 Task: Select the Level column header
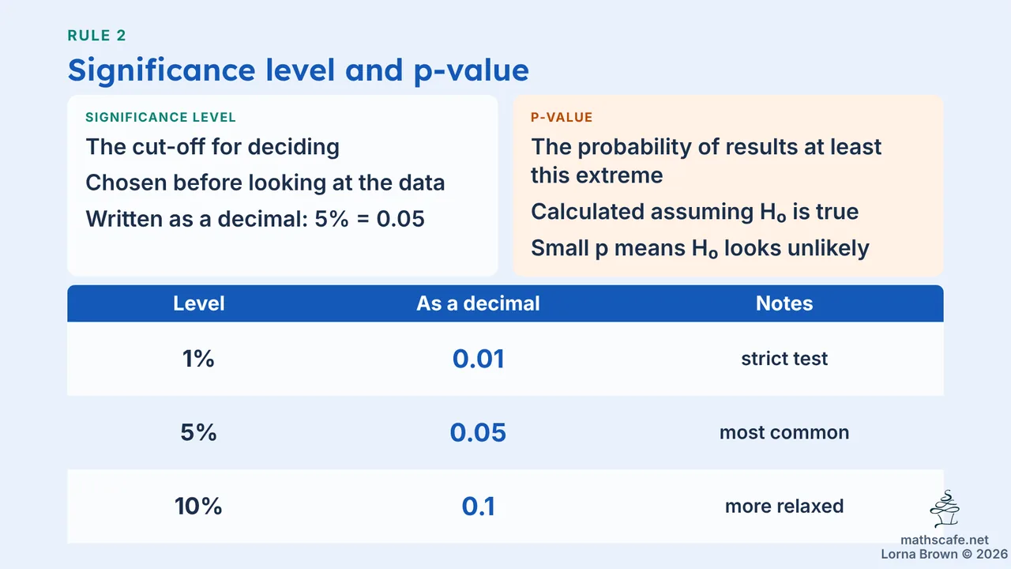point(199,303)
